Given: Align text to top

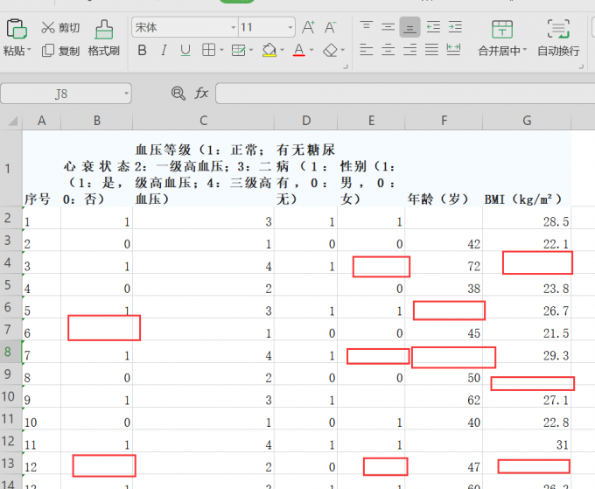Looking at the screenshot, I should tap(366, 27).
